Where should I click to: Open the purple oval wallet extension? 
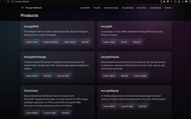pyautogui.click(x=168, y=1)
